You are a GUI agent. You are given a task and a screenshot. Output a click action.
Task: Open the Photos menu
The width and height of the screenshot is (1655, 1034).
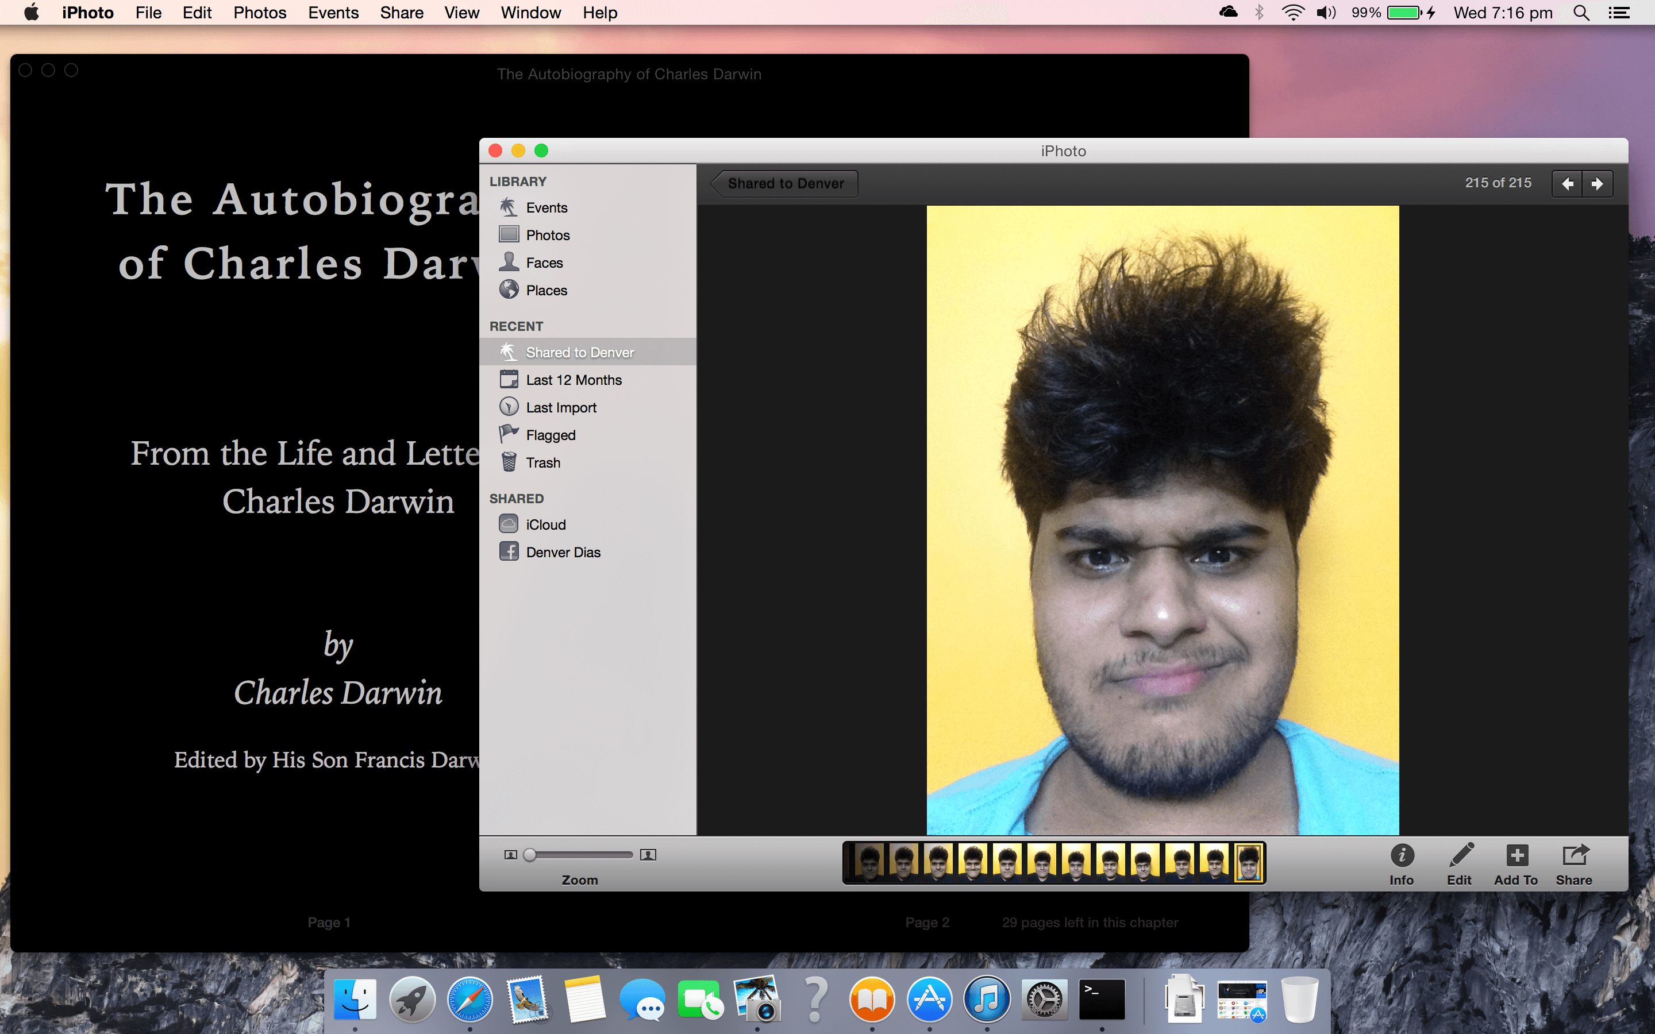259,12
